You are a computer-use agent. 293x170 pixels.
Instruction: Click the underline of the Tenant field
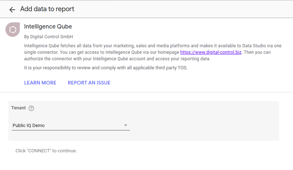[71, 130]
